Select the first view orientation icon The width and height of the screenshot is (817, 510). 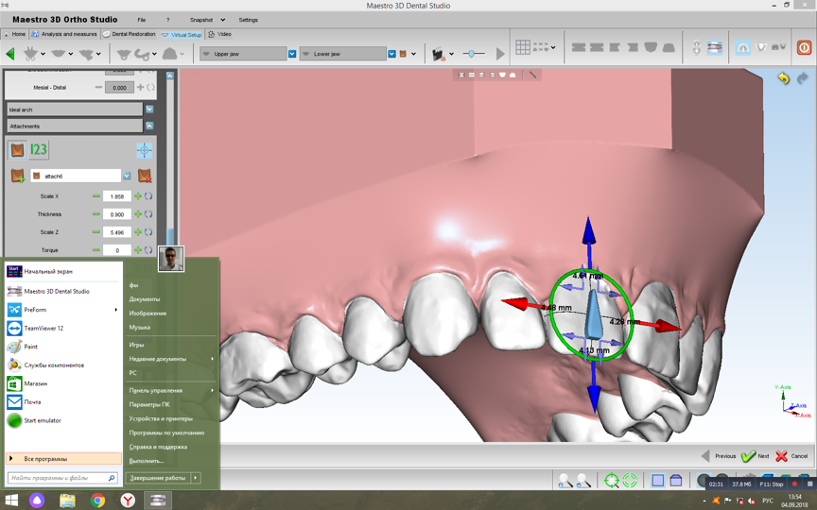pyautogui.click(x=579, y=47)
